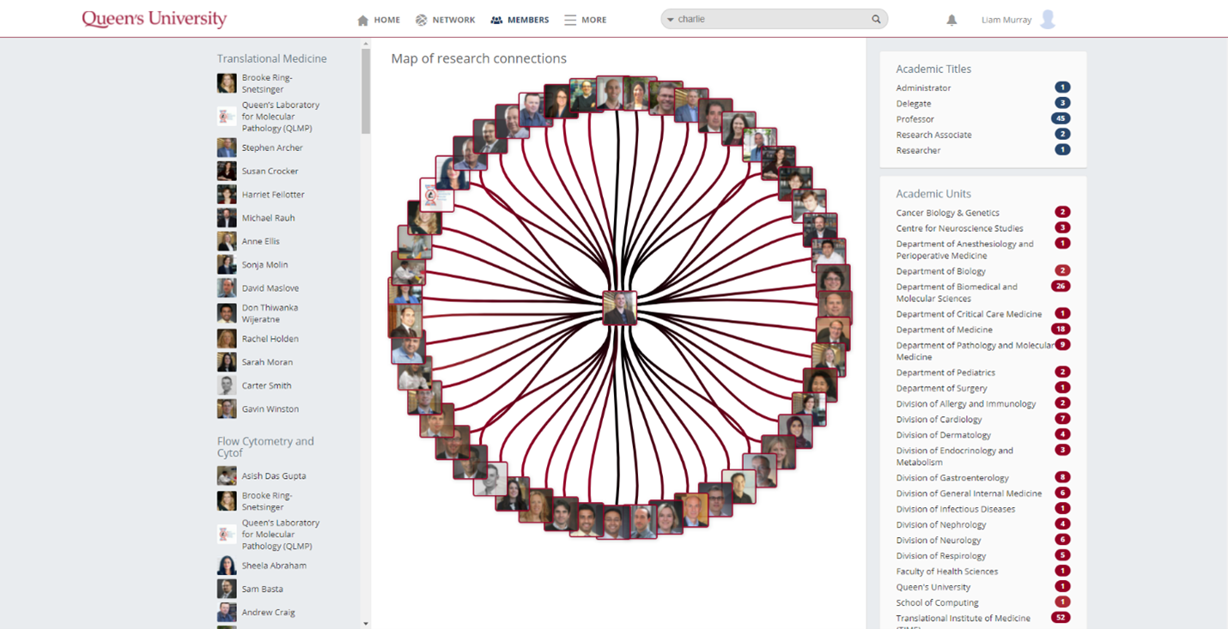The image size is (1228, 629).
Task: Click Liam Murray's profile avatar
Action: click(x=1048, y=20)
